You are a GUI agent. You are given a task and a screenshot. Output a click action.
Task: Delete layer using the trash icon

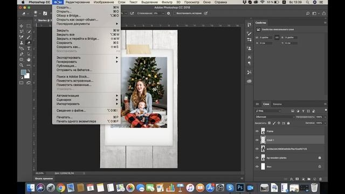[x=320, y=179]
